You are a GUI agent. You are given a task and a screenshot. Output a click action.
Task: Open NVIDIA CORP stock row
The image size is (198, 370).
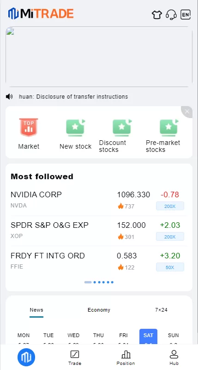click(x=99, y=200)
